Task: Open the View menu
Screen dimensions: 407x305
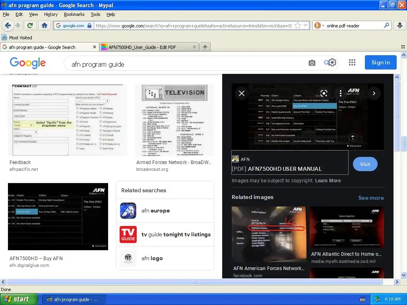Action: point(33,14)
